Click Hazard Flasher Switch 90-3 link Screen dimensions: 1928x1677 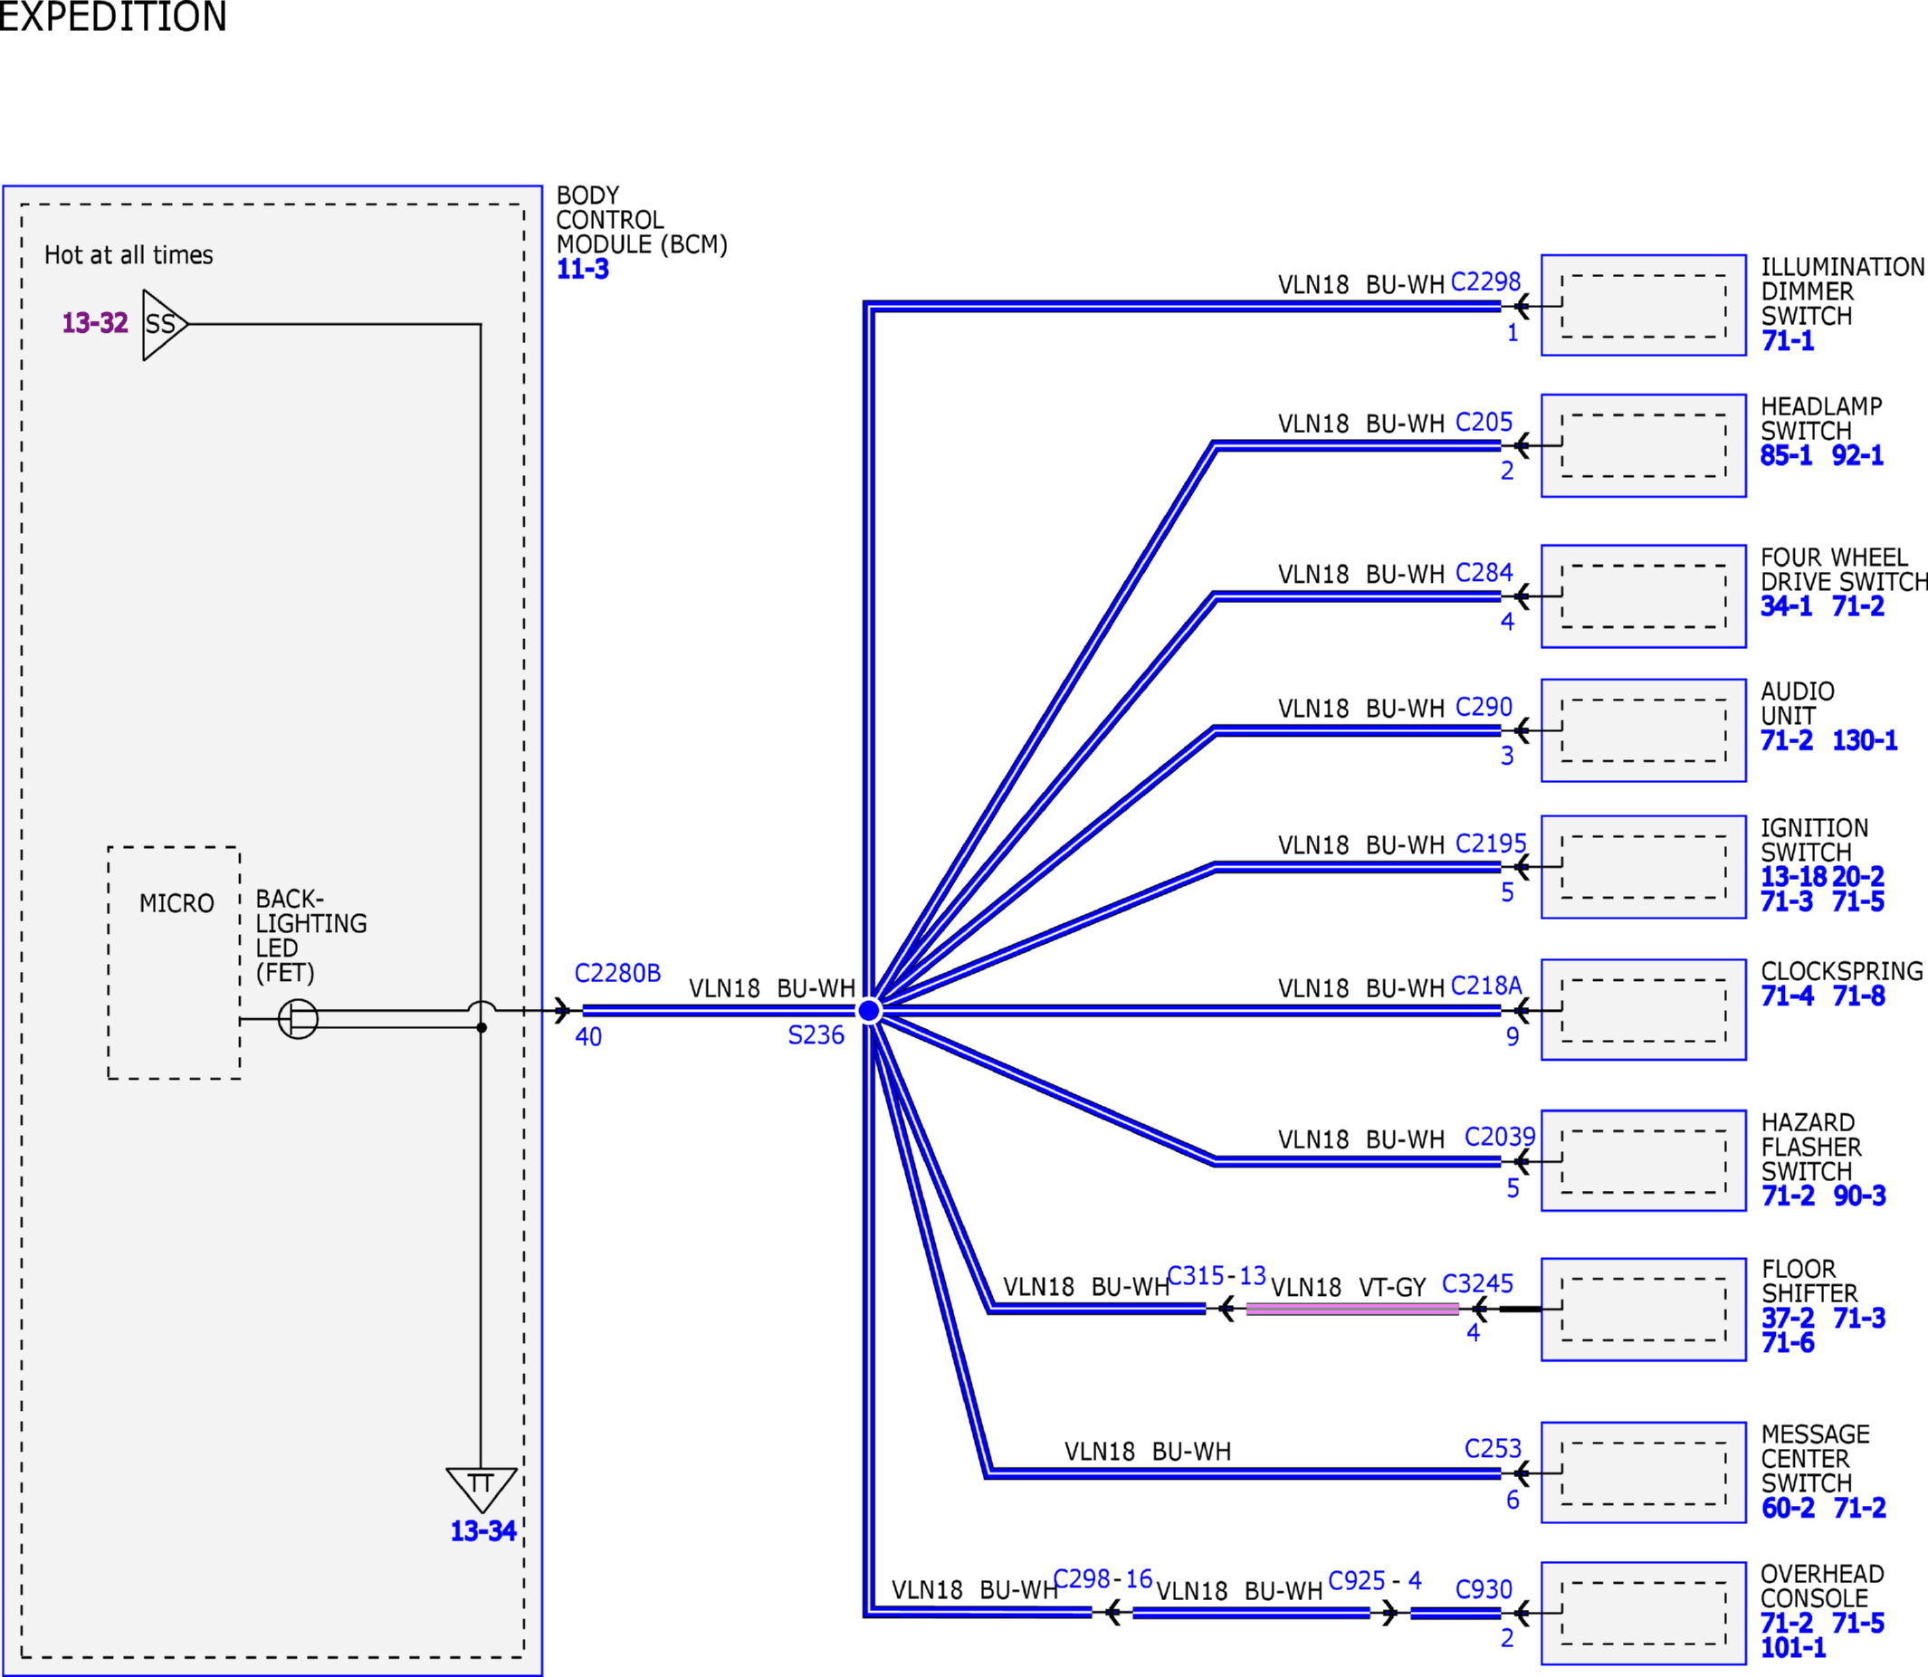click(x=1860, y=1196)
